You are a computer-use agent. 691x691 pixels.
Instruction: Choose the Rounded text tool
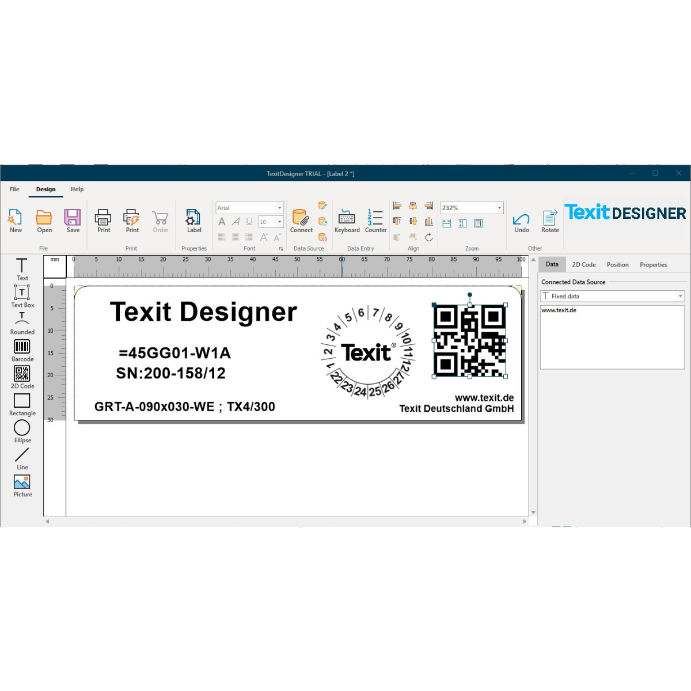(x=22, y=323)
